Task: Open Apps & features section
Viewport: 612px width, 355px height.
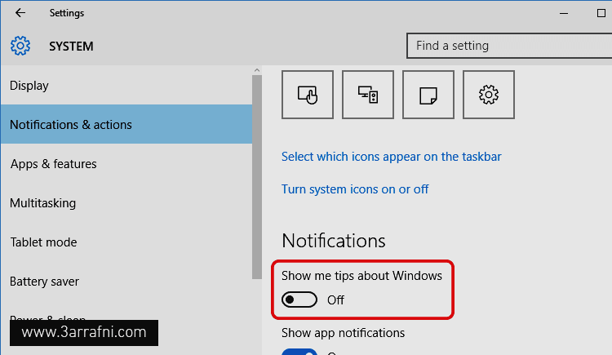Action: point(126,164)
